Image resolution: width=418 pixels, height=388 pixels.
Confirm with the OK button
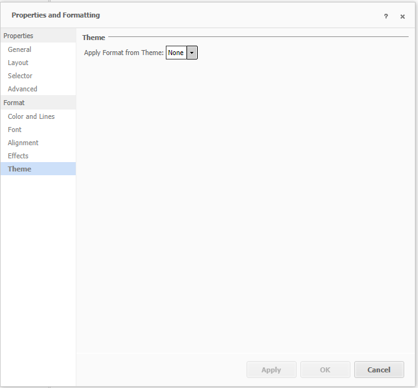[325, 370]
